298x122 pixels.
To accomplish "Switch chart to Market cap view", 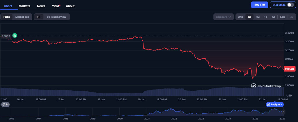I will (22, 17).
